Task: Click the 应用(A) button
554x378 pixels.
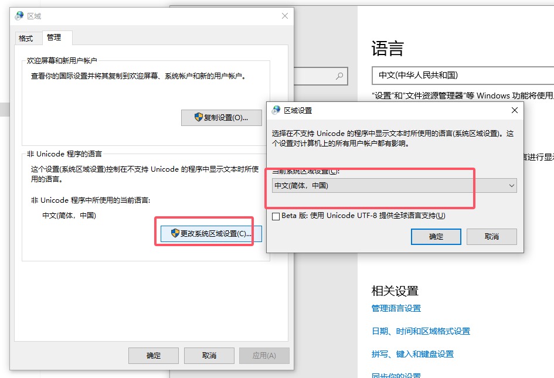Action: 264,355
